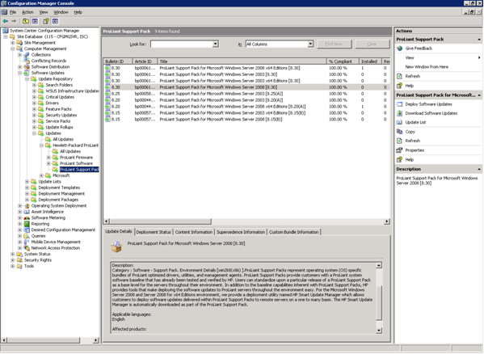This screenshot has width=484, height=354.
Task: Click the Give Feedback globe icon
Action: tap(400, 48)
